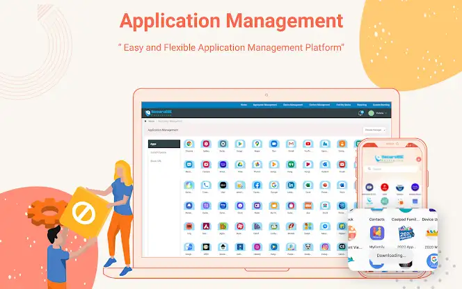This screenshot has width=462, height=289.
Task: Click the Home breadcrumb link
Action: point(152,122)
